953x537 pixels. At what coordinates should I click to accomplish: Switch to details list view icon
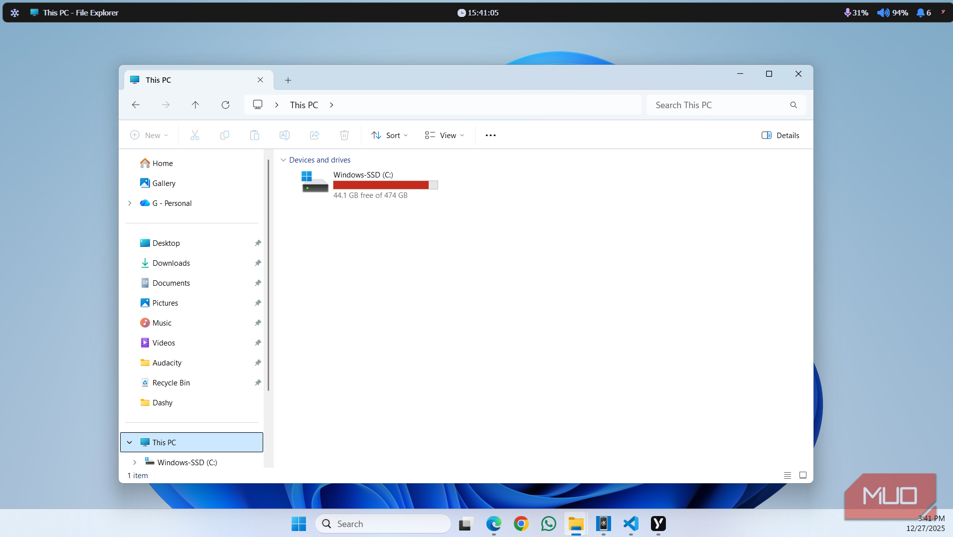click(788, 476)
